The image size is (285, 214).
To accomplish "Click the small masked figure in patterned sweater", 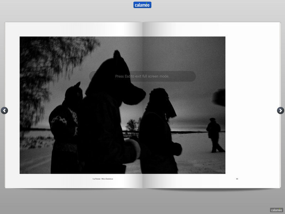I will point(66,125).
